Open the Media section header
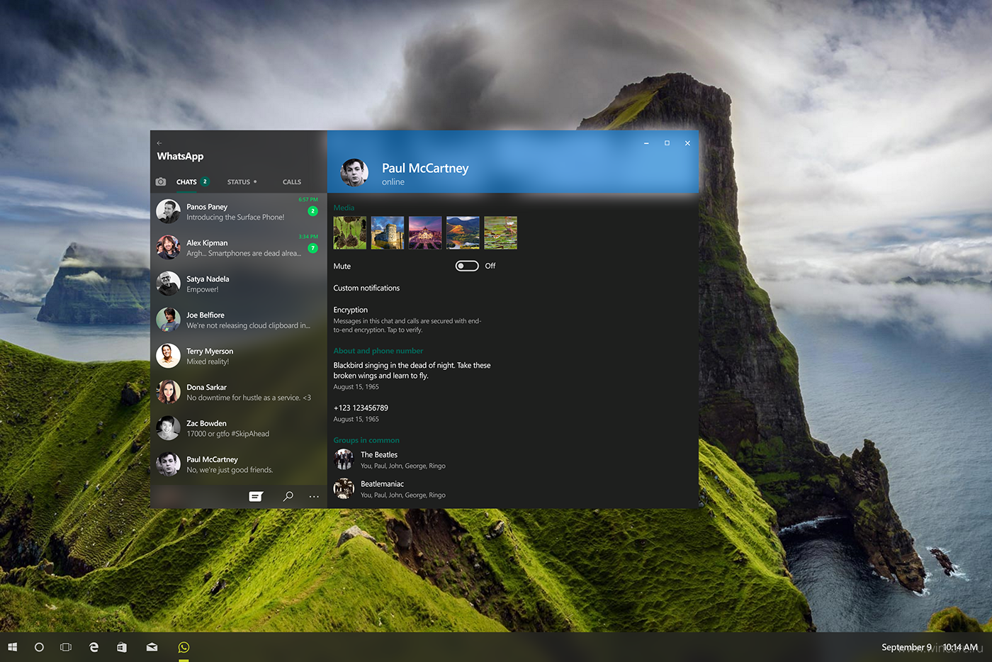 (x=344, y=208)
